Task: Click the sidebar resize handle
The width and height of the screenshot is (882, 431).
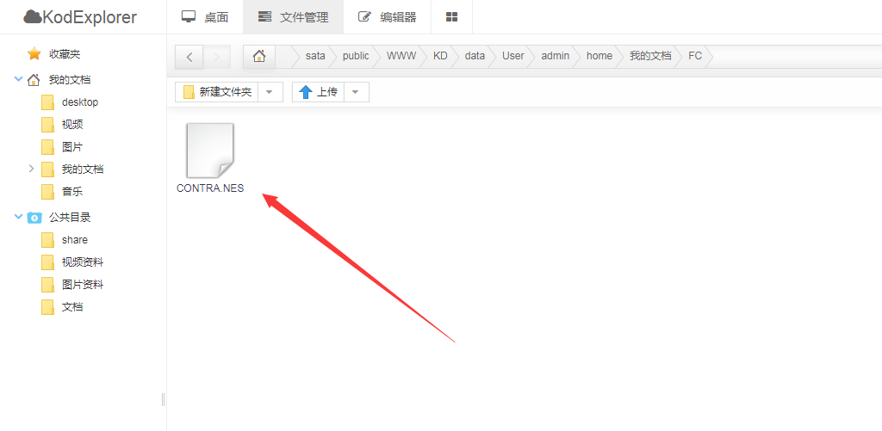Action: coord(163,400)
